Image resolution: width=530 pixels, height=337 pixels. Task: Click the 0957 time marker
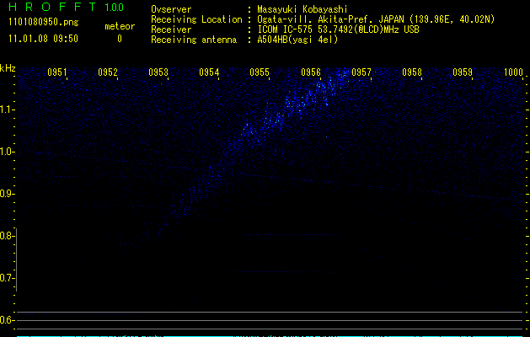click(361, 72)
